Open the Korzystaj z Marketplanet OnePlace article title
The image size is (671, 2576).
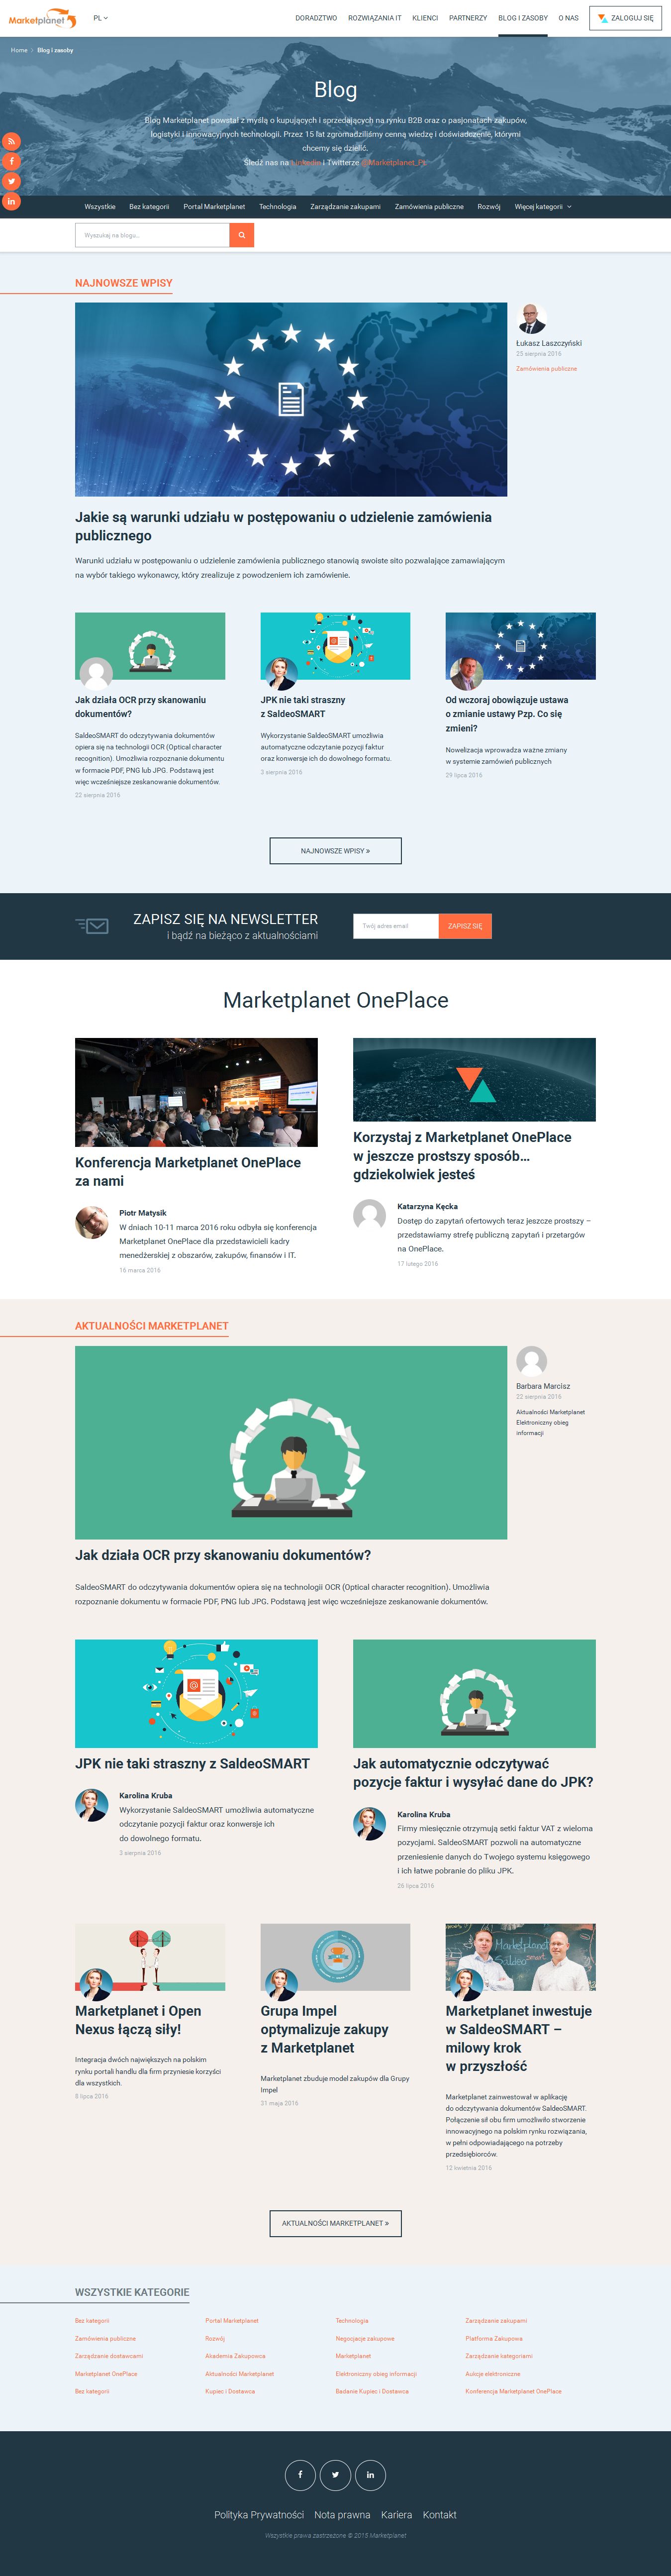click(x=462, y=1155)
